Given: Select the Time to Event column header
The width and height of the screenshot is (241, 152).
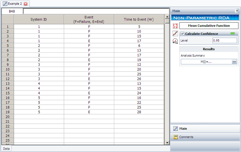Looking at the screenshot, I should point(138,20).
